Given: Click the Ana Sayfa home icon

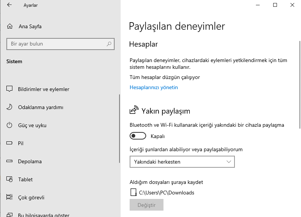Looking at the screenshot, I should coord(10,26).
